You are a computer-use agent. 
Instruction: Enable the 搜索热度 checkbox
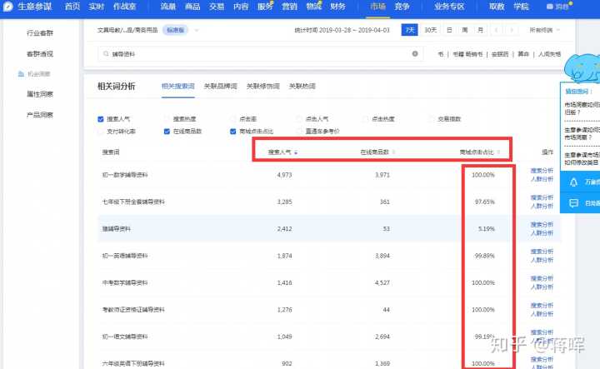(x=167, y=119)
